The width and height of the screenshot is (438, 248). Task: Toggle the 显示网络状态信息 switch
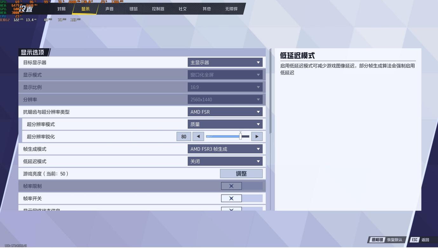tap(242, 209)
